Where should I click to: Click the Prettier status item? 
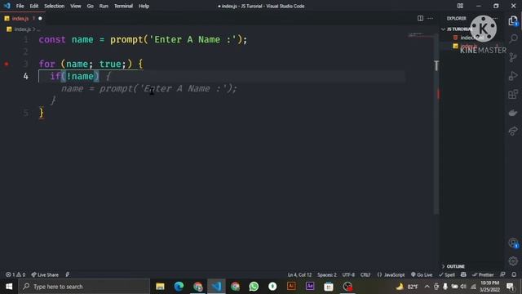483,274
